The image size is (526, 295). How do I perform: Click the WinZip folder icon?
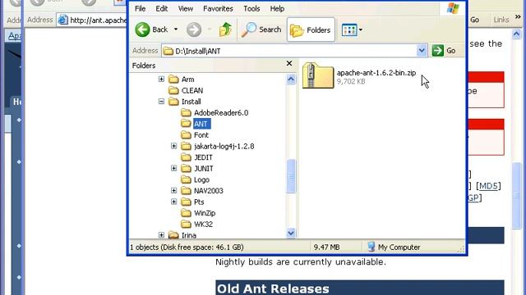tap(186, 213)
